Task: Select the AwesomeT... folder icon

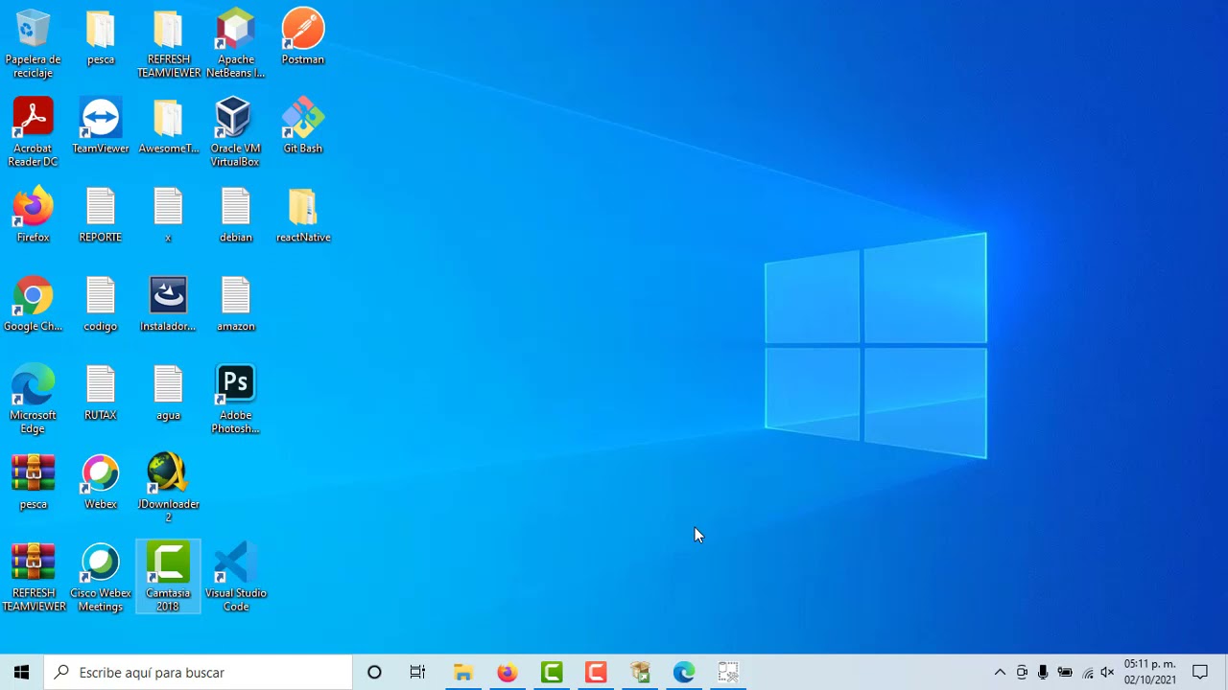Action: tap(168, 126)
